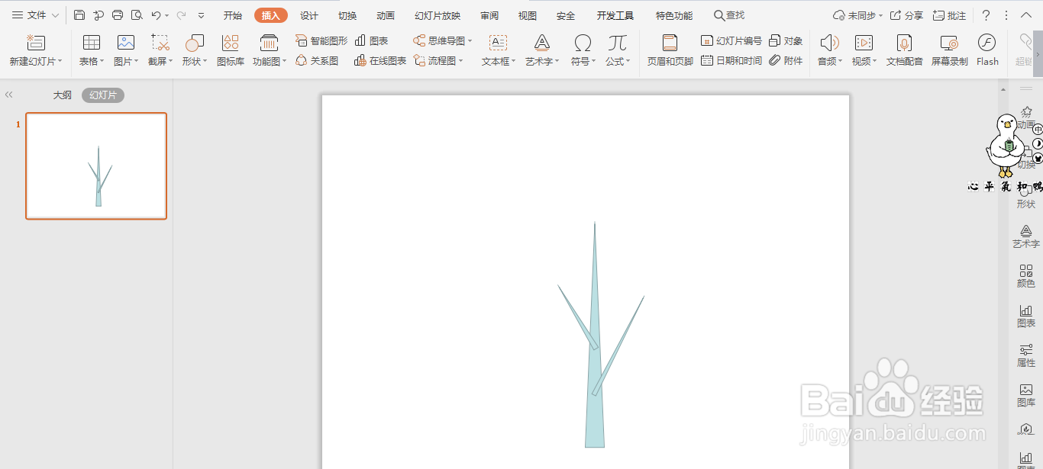
Task: Insert a shape using 形状 icon
Action: click(x=195, y=43)
